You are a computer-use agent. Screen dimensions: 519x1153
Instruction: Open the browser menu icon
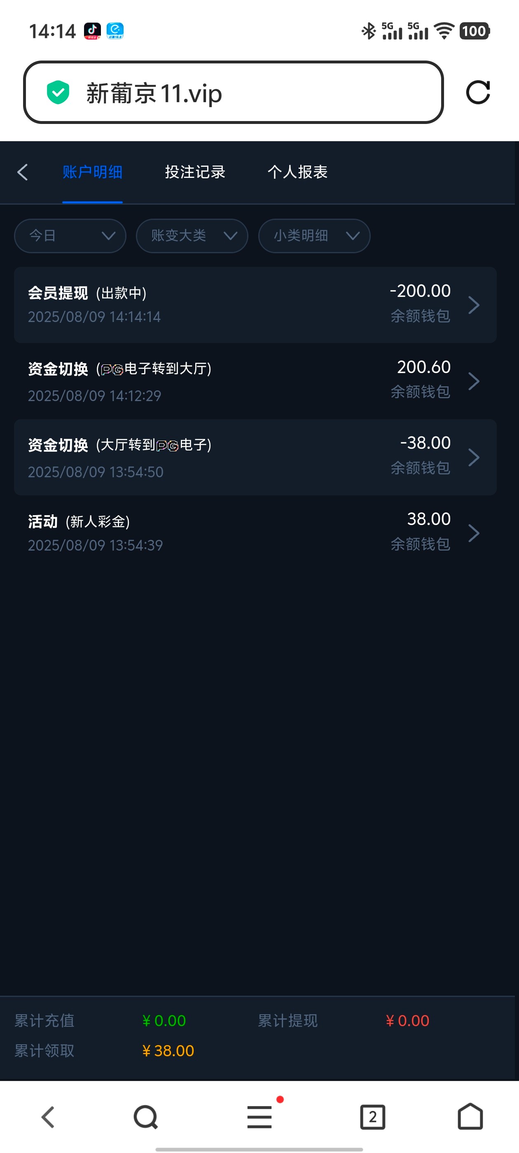click(260, 1117)
